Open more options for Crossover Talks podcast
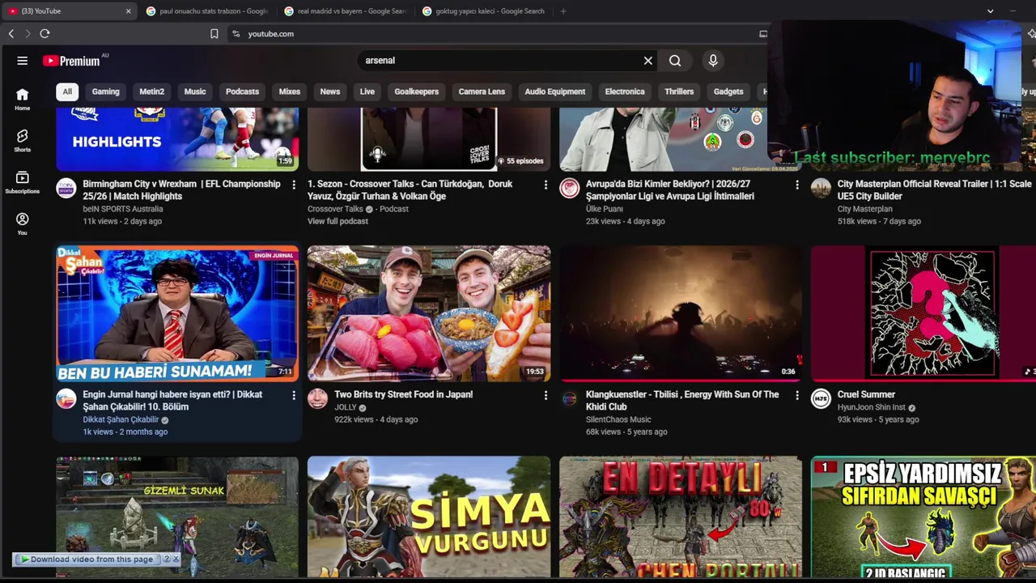Viewport: 1036px width, 583px height. pyautogui.click(x=546, y=185)
